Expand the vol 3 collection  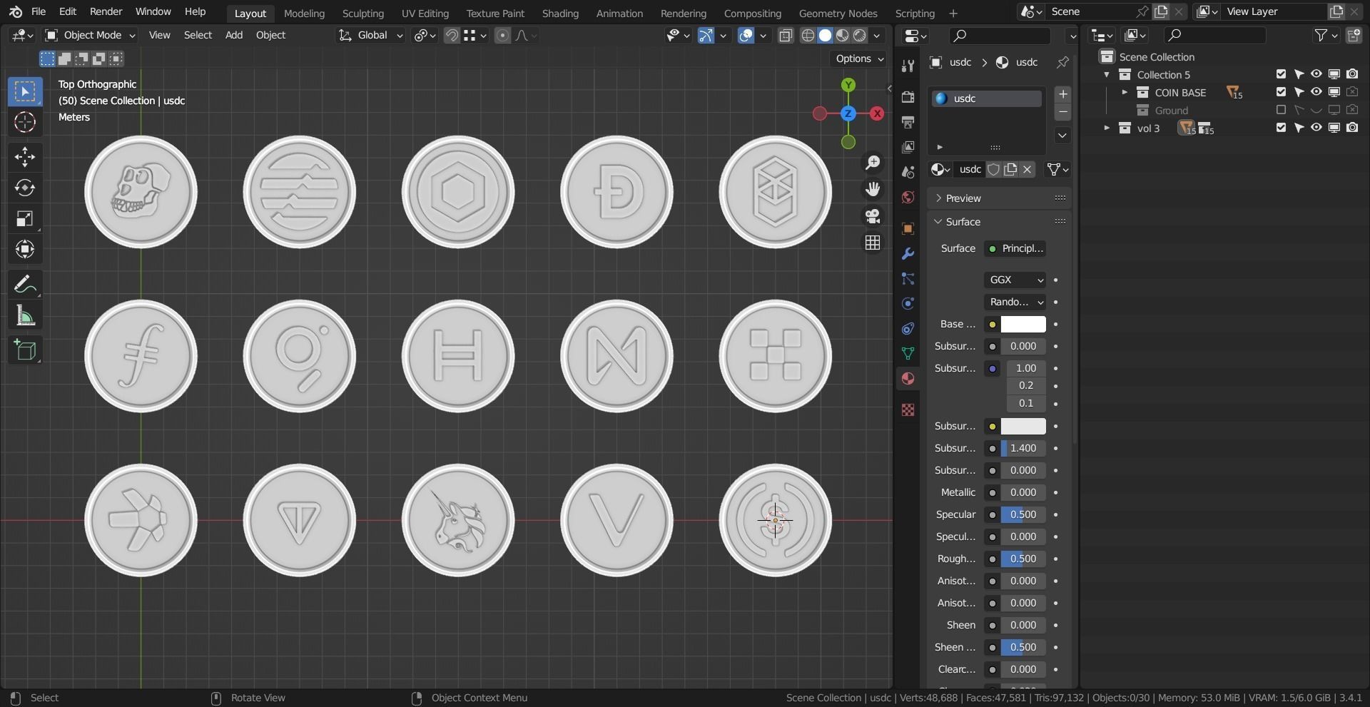(x=1107, y=128)
